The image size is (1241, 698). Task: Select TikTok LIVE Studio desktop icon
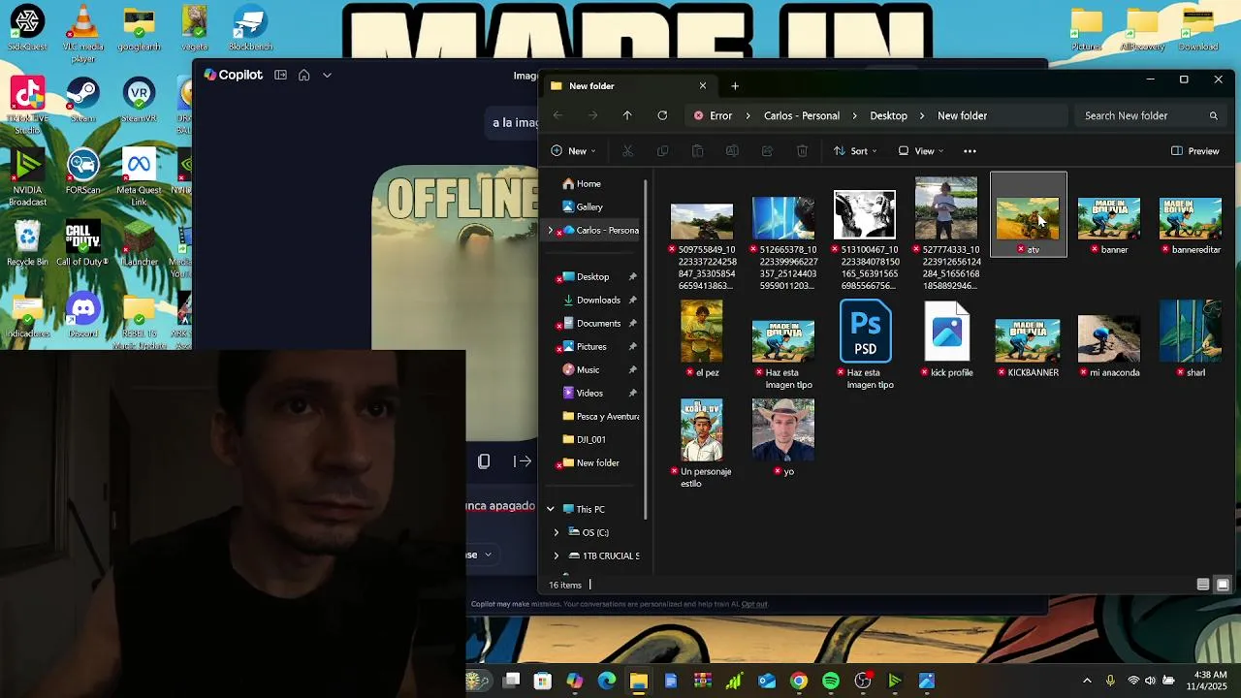(27, 106)
